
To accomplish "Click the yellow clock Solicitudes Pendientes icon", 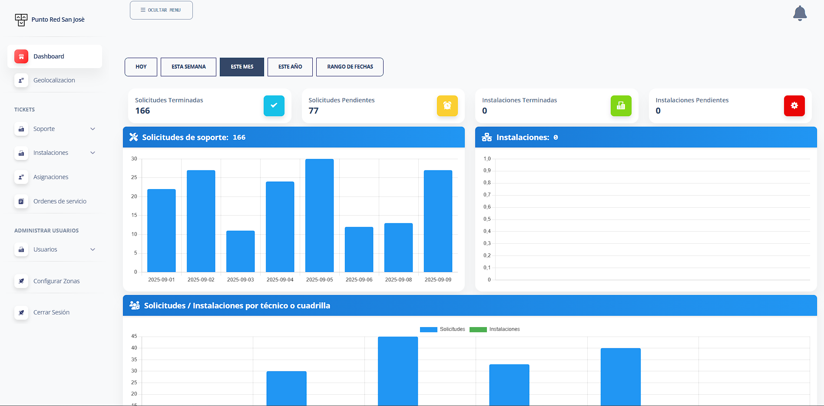I will (x=447, y=106).
